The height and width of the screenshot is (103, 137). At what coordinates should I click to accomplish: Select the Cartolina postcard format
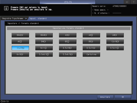click(x=91, y=54)
